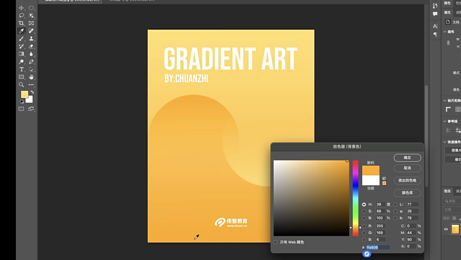Open the 正常 blend mode dropdown

452,209
